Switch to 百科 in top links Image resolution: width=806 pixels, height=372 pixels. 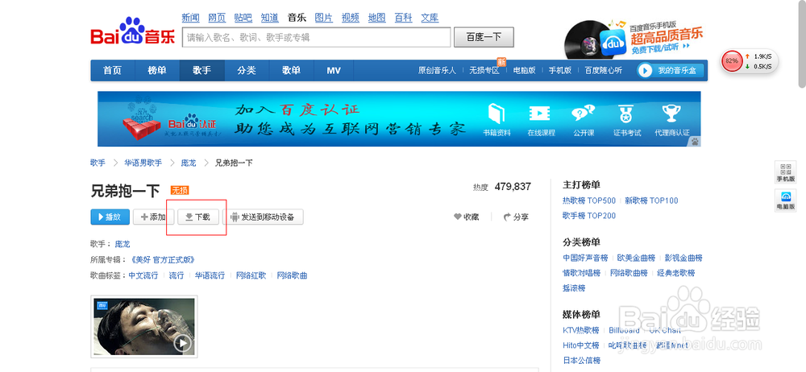pyautogui.click(x=404, y=18)
